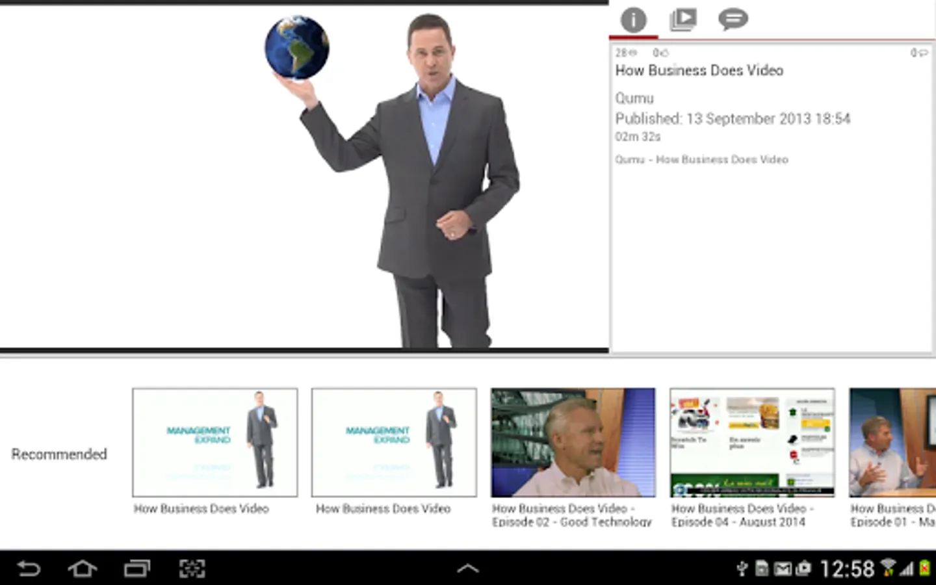Open the partially visible Episode 01 thumbnail
936x585 pixels.
(892, 443)
